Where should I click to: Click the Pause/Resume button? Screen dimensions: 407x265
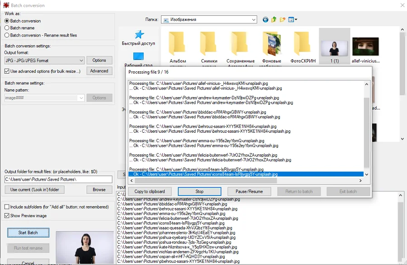249,191
